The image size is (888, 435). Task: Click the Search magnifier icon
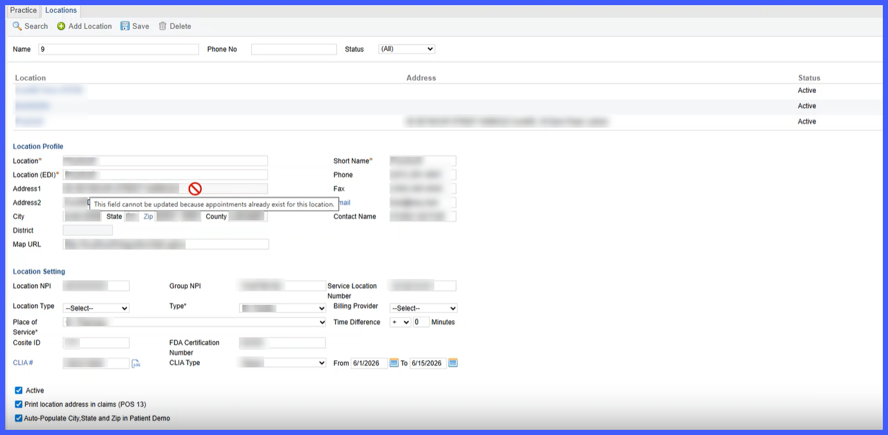[17, 26]
